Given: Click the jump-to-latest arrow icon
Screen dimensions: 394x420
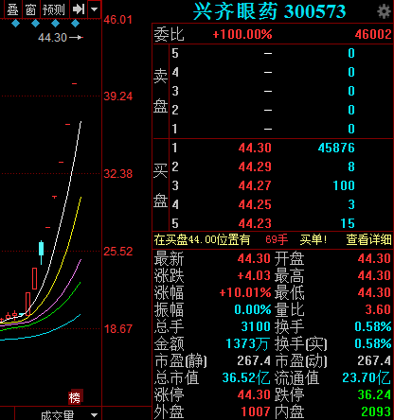Looking at the screenshot, I should tap(79, 9).
